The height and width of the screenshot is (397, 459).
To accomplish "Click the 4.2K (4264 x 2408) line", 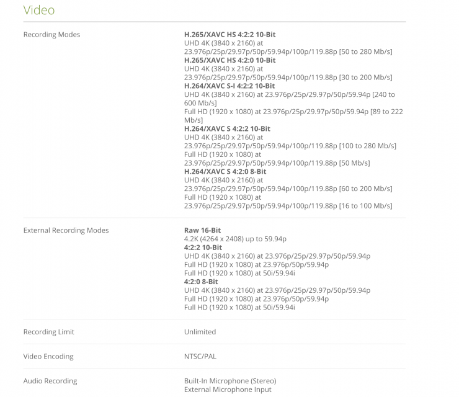I will (x=235, y=239).
